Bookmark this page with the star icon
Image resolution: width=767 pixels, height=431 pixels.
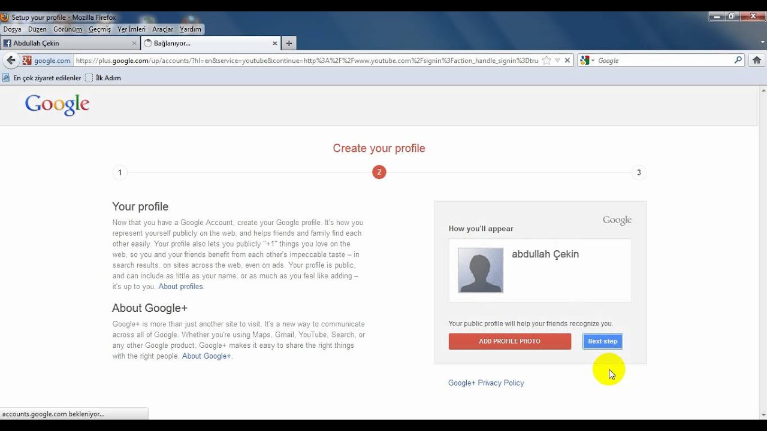pos(546,60)
